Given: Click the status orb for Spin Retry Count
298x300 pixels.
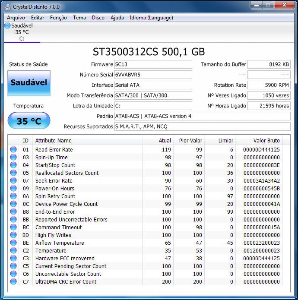Looking at the screenshot, I should point(13,196).
